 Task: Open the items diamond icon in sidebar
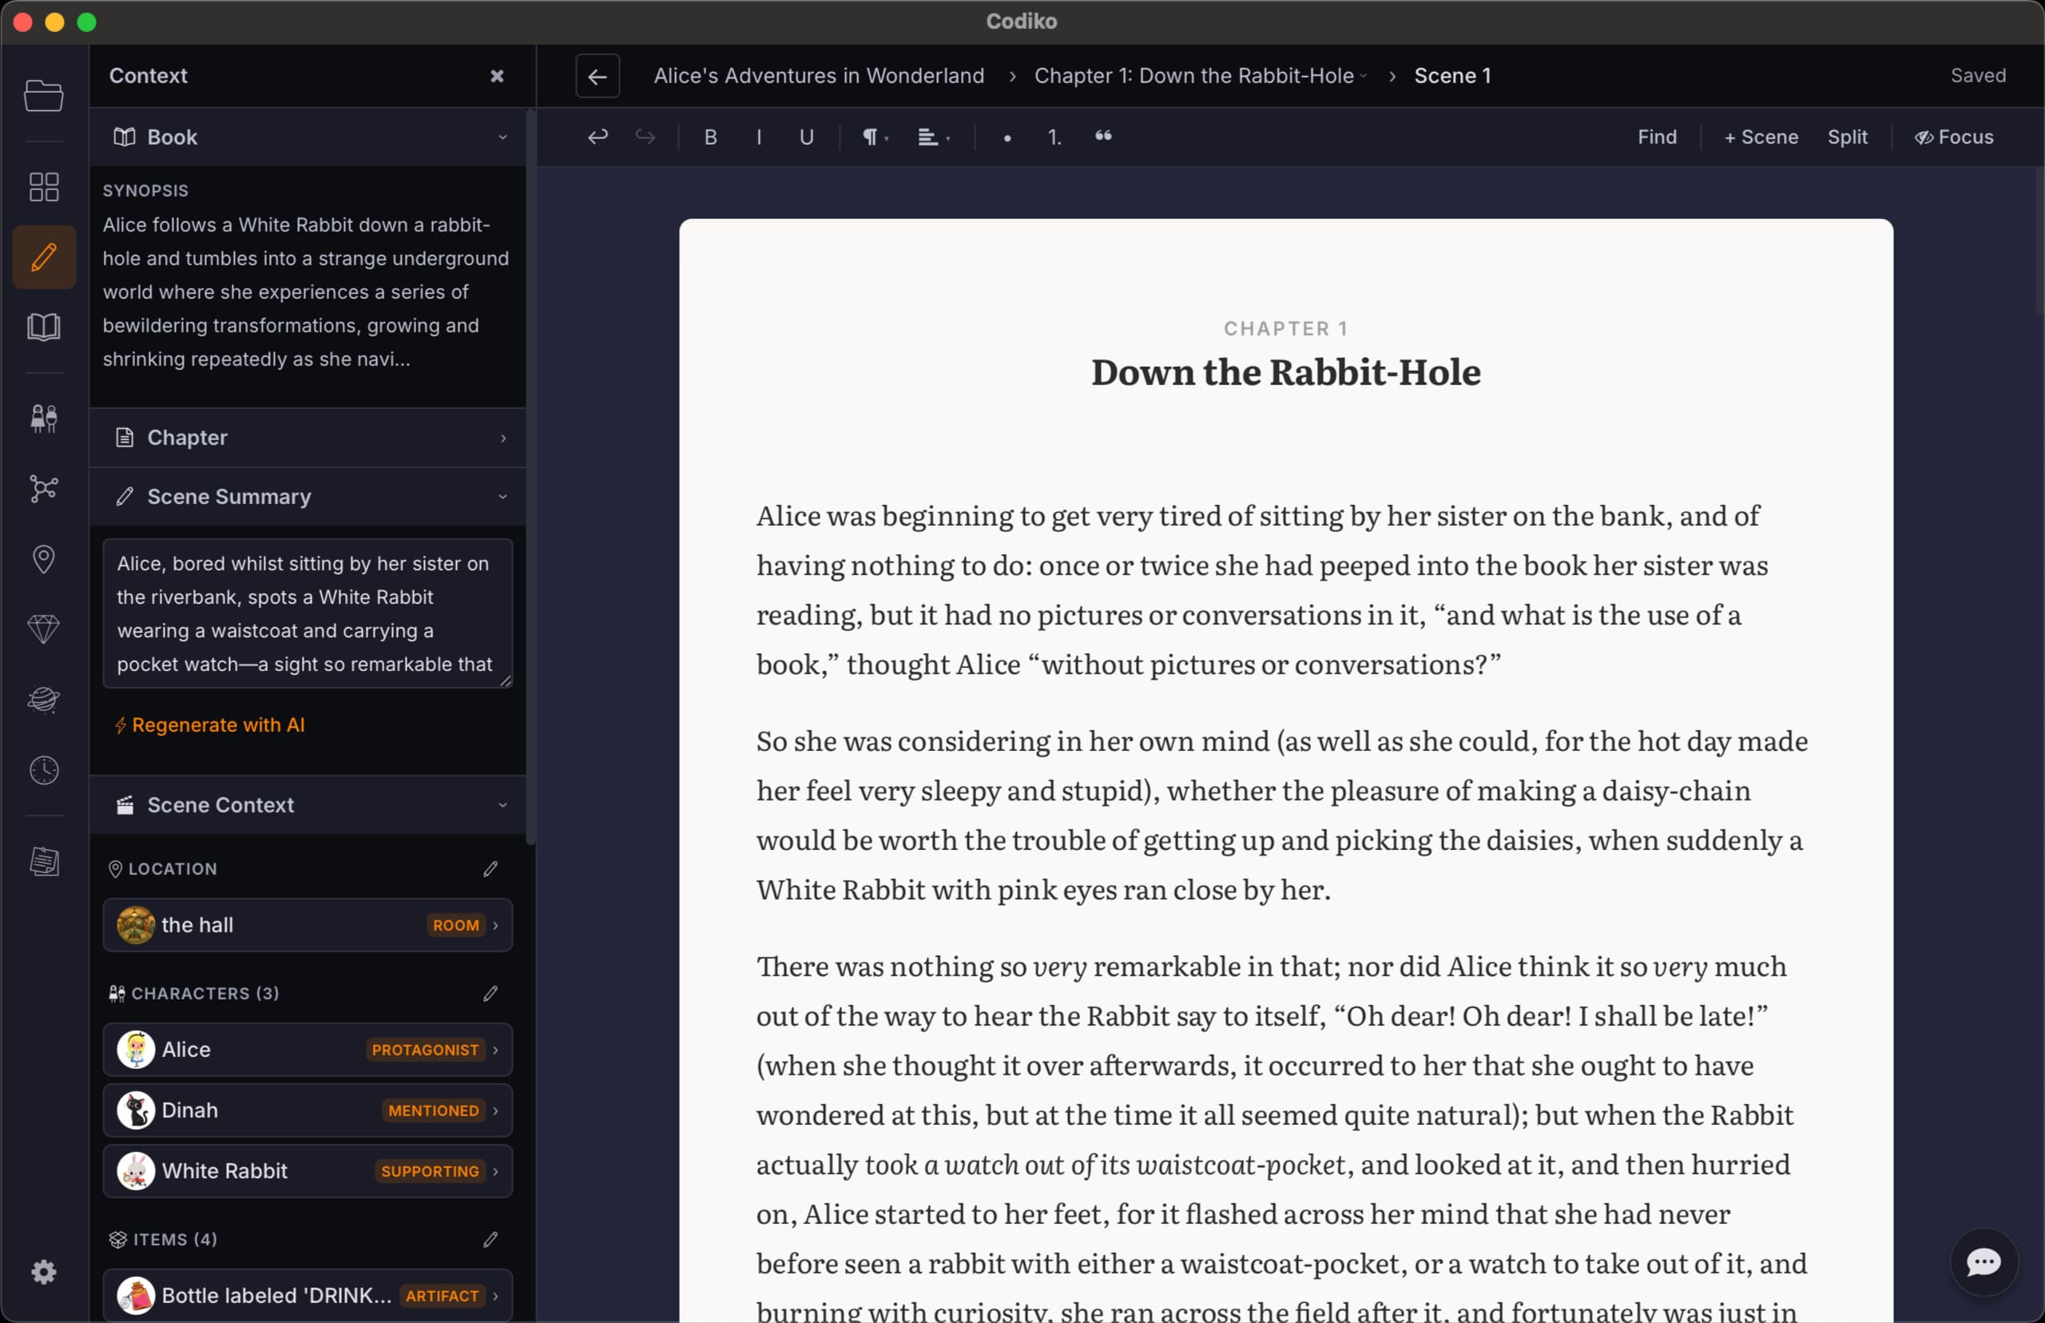(x=44, y=630)
